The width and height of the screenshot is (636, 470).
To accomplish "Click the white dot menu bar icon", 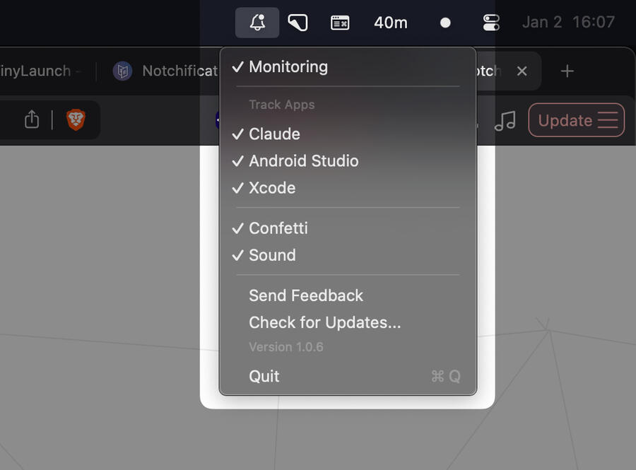I will (445, 23).
